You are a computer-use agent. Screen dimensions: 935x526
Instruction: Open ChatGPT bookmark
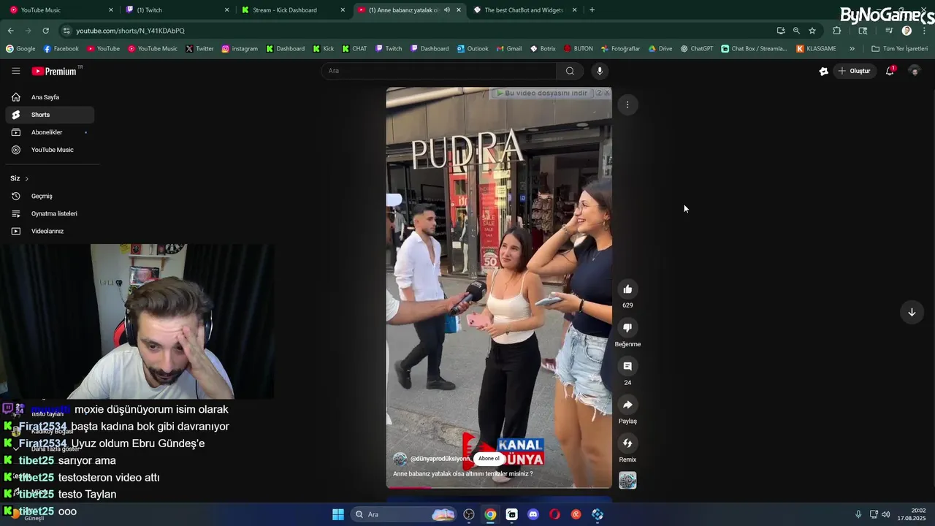(x=697, y=49)
